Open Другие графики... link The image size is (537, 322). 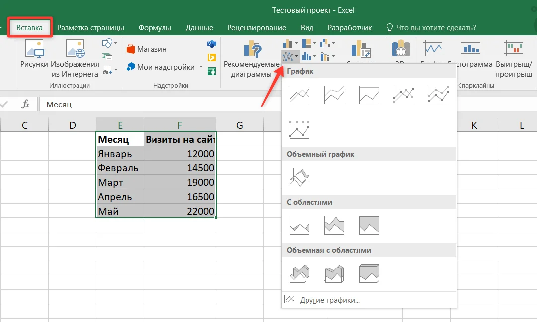329,300
